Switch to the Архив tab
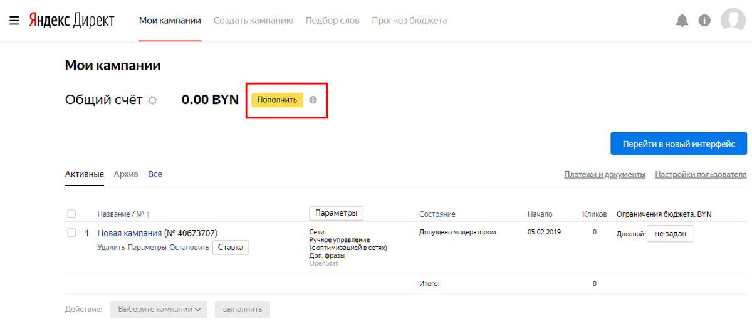Image resolution: width=752 pixels, height=324 pixels. 126,174
